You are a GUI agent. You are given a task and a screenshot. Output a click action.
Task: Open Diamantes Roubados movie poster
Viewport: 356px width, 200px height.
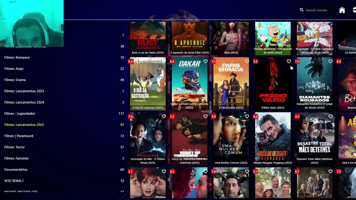[x=315, y=84]
